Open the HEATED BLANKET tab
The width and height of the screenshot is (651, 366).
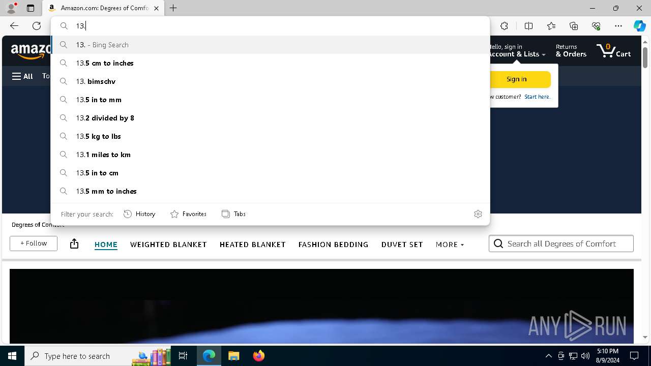[x=253, y=245]
